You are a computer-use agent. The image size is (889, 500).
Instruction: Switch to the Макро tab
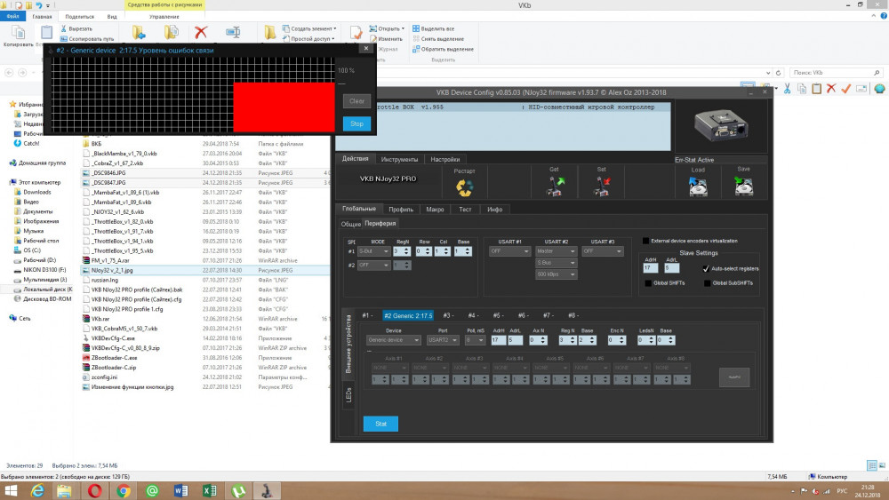point(435,209)
